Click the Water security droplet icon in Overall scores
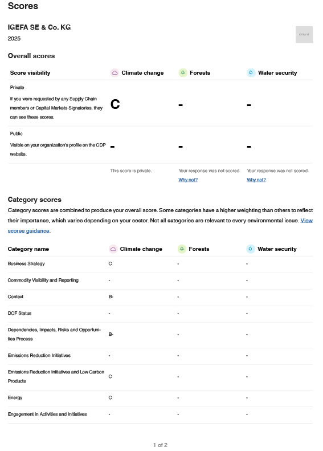The image size is (323, 451). [251, 73]
